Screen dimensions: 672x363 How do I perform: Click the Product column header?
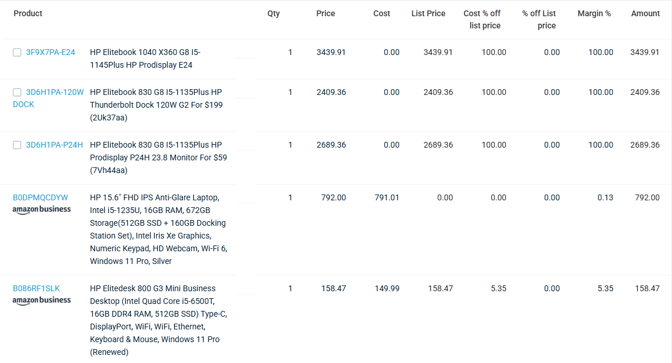click(28, 14)
